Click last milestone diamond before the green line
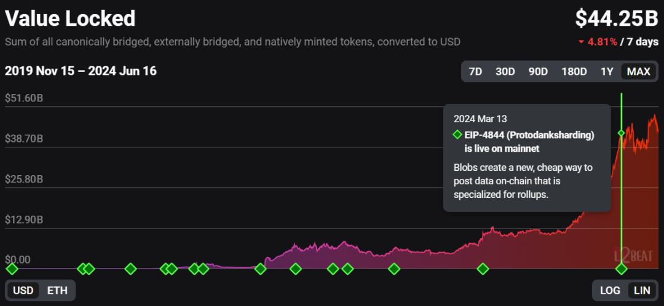 (483, 269)
